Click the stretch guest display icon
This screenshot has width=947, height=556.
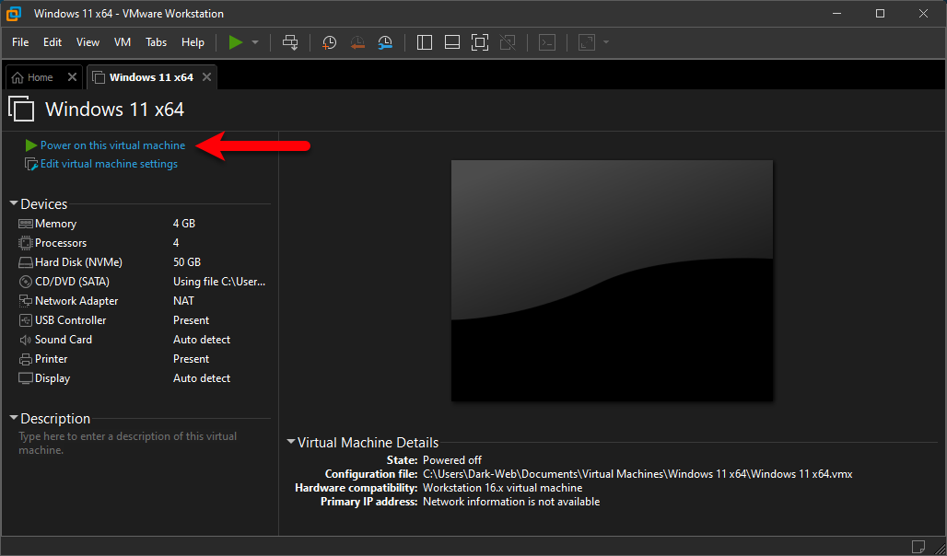click(587, 42)
